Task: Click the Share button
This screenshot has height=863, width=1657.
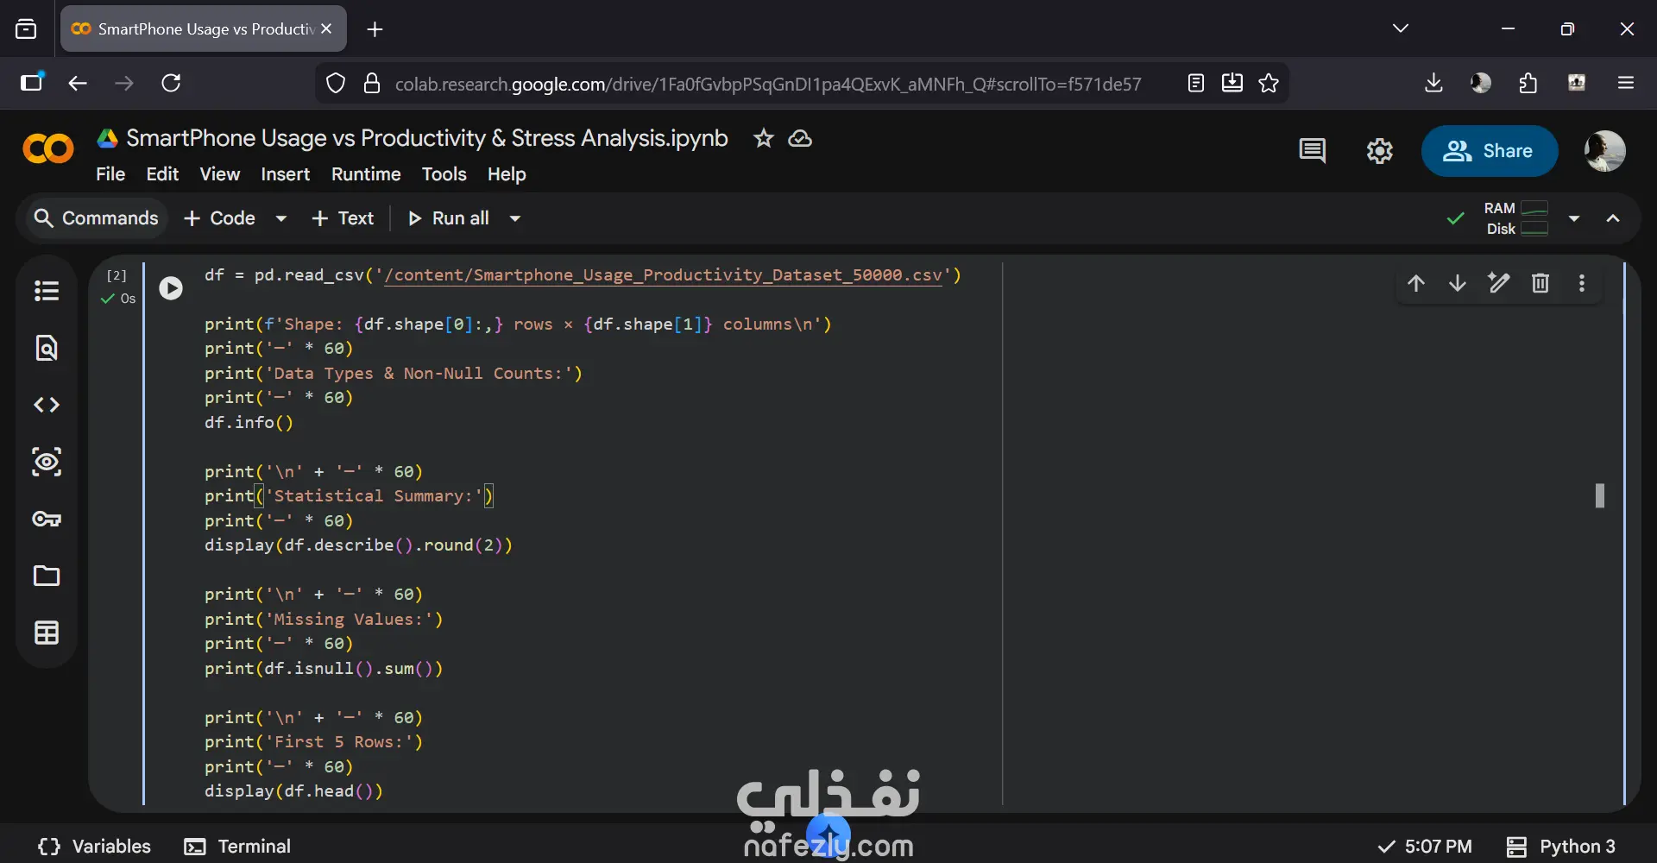Action: point(1490,151)
